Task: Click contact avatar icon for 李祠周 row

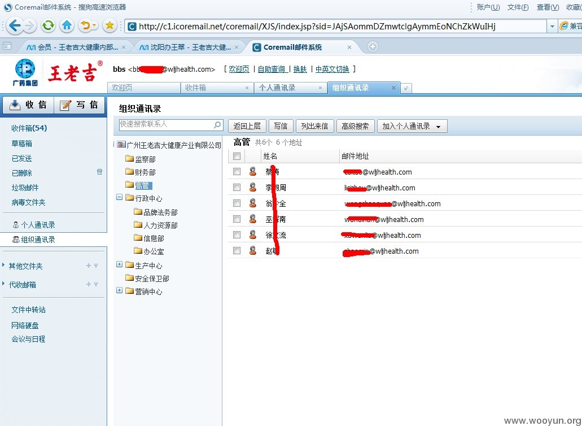Action: click(x=253, y=187)
